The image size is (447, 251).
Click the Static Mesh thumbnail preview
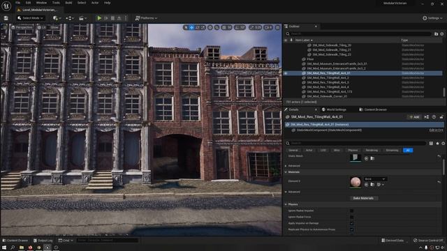356,158
